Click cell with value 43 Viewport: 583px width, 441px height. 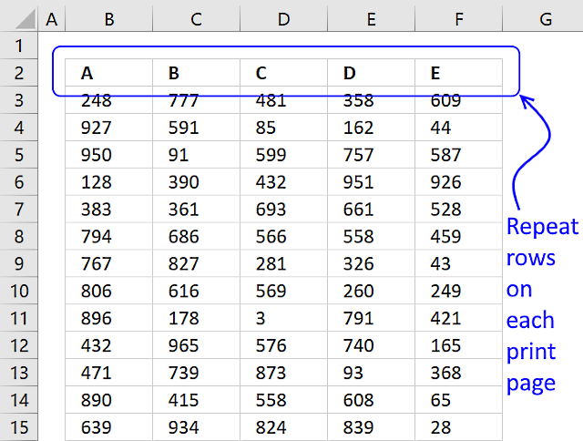pos(458,263)
